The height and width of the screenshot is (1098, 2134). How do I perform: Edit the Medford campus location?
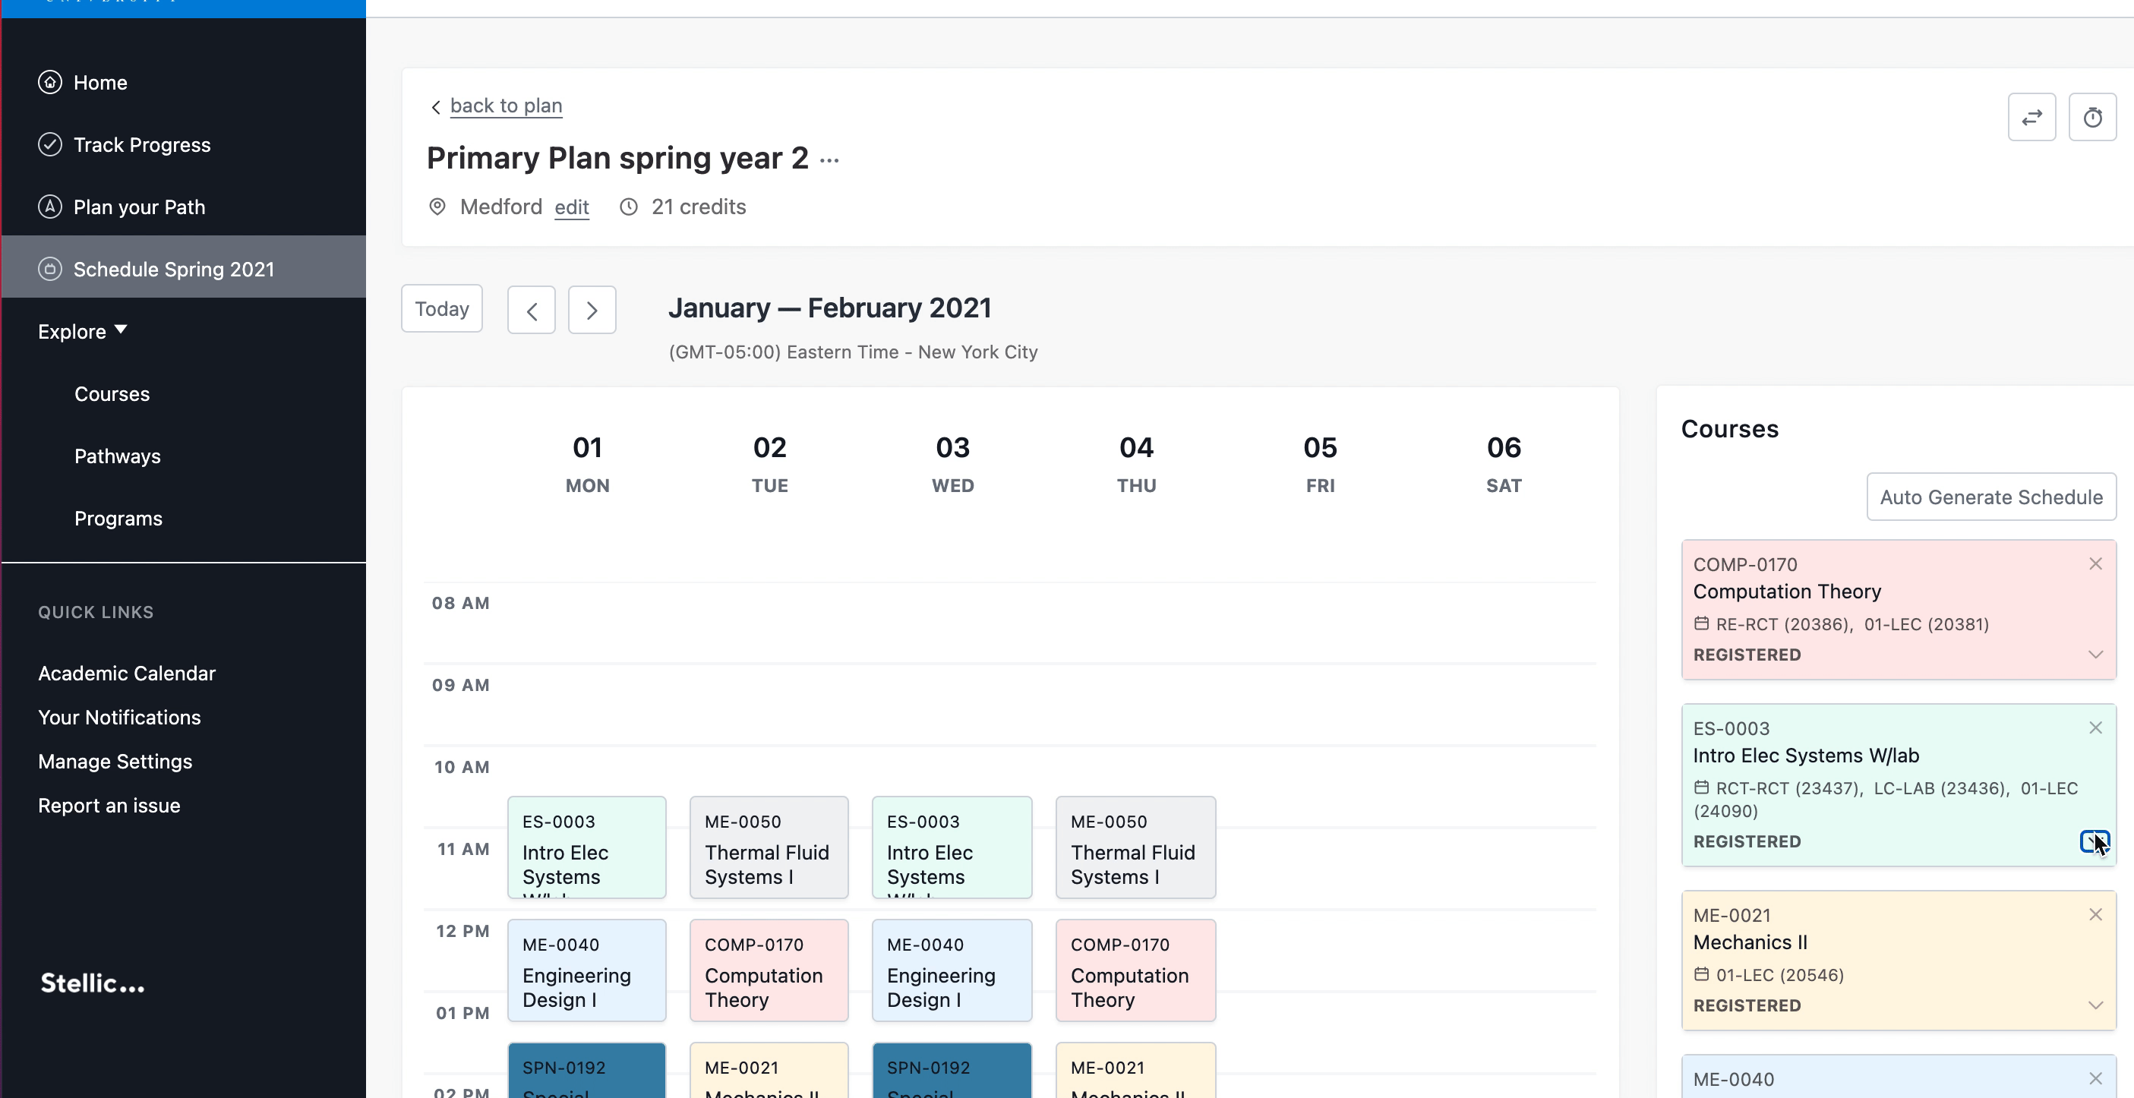click(572, 207)
